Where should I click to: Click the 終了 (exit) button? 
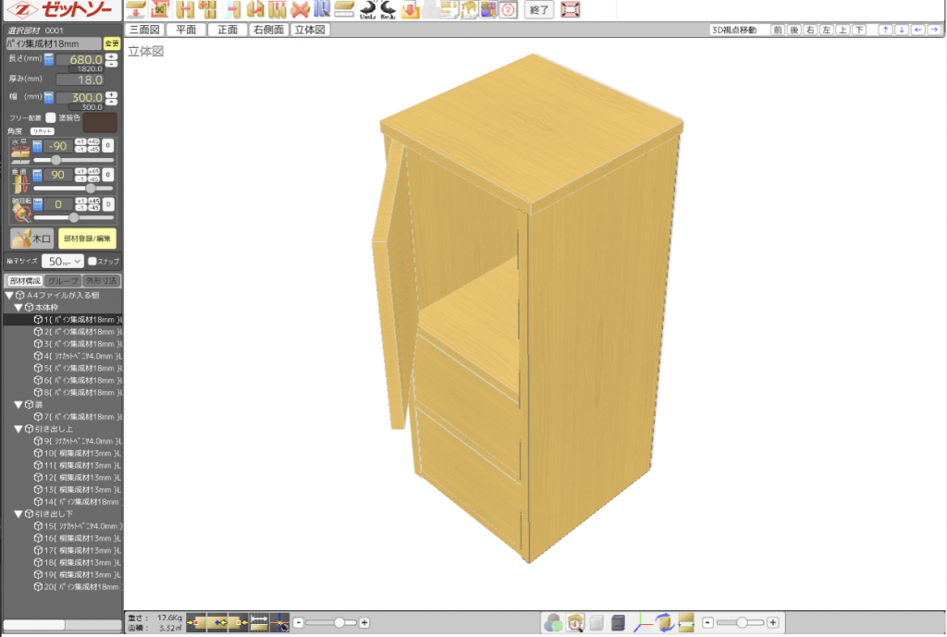tap(539, 9)
